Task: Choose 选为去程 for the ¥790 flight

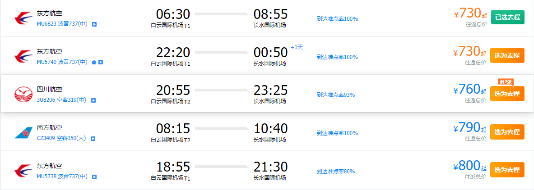Action: tap(507, 132)
